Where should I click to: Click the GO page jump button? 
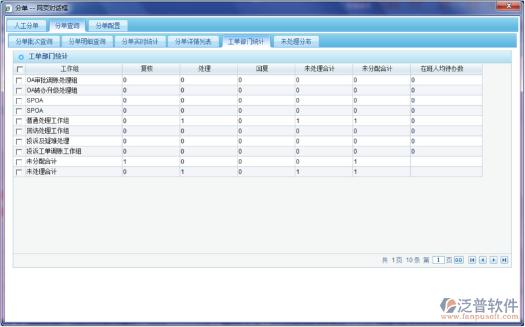tap(459, 260)
